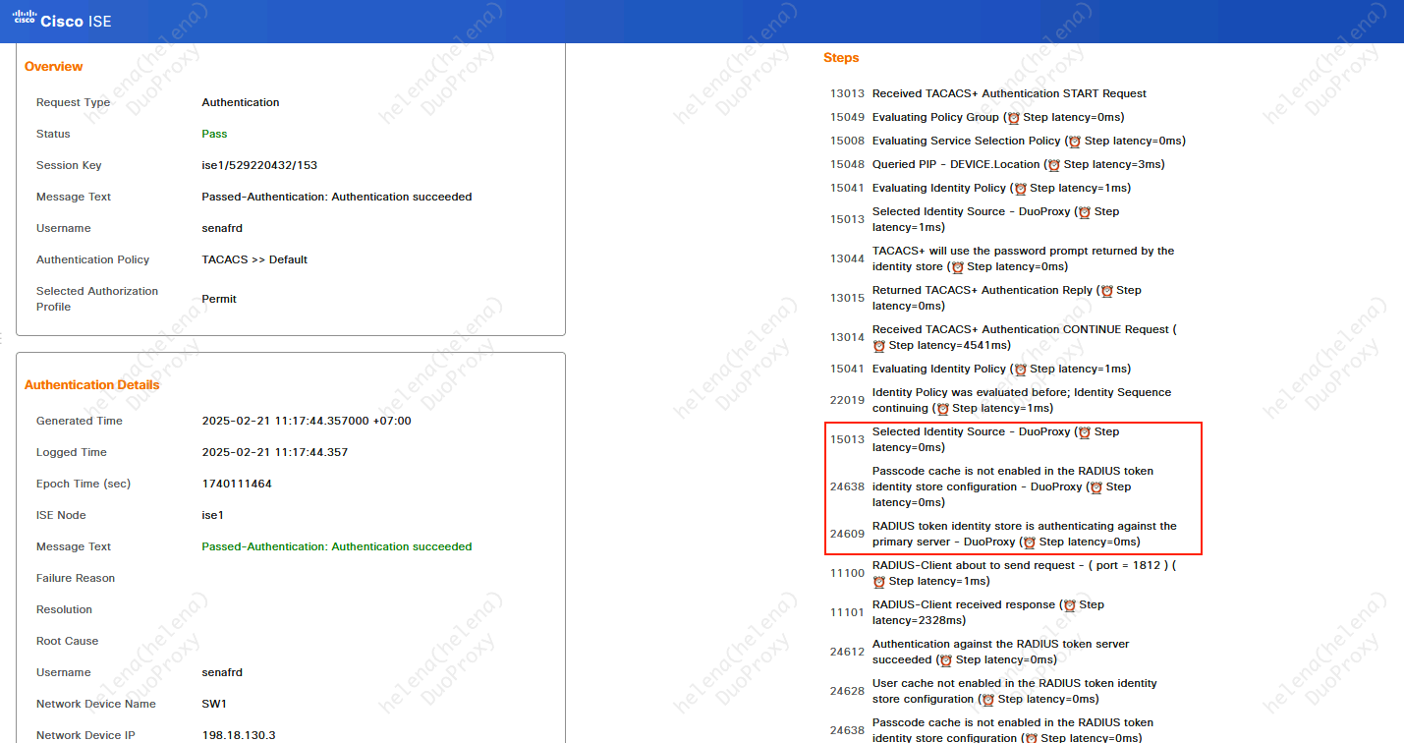Click clock icon in step 24609 primary server
The image size is (1404, 743).
click(1030, 543)
